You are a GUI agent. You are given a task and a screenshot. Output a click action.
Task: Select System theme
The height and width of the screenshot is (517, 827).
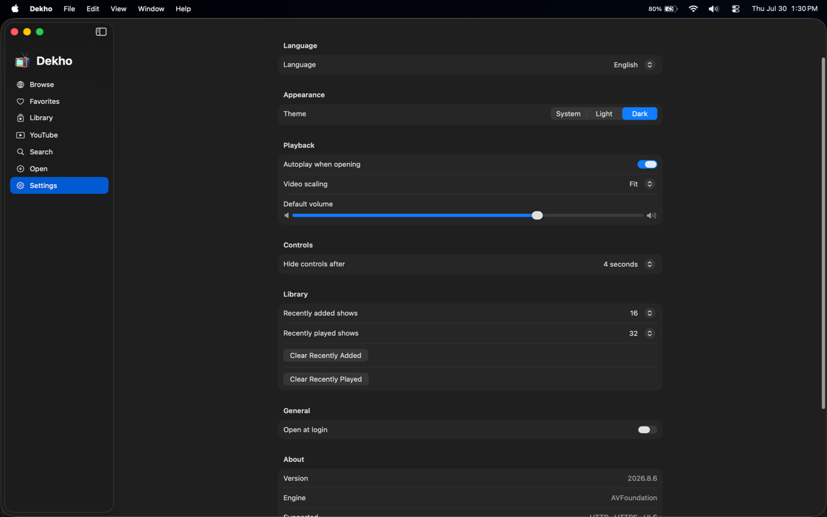click(568, 114)
